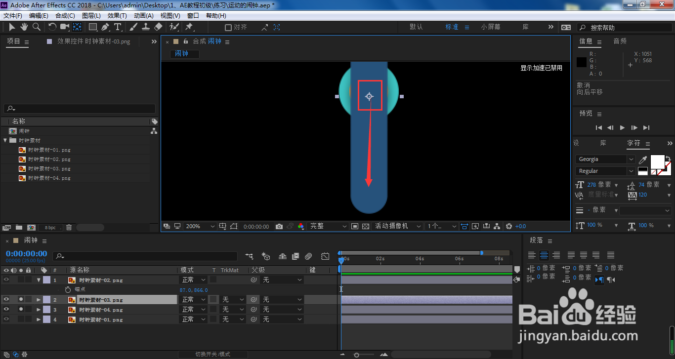The image size is (675, 359).
Task: Open the 文件(F) menu
Action: 13,16
